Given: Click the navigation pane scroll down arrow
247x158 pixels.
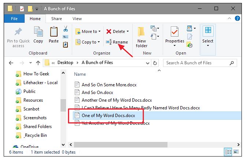Looking at the screenshot, I should coord(63,144).
